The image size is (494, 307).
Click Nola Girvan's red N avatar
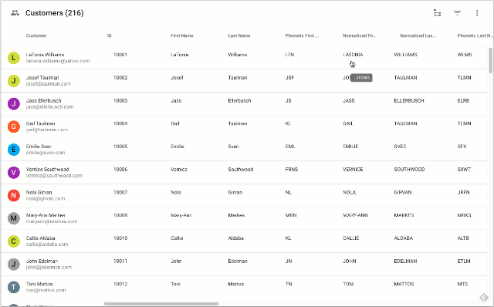click(x=14, y=195)
